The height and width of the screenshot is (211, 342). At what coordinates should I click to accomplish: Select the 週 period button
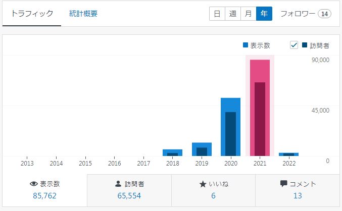pyautogui.click(x=232, y=14)
